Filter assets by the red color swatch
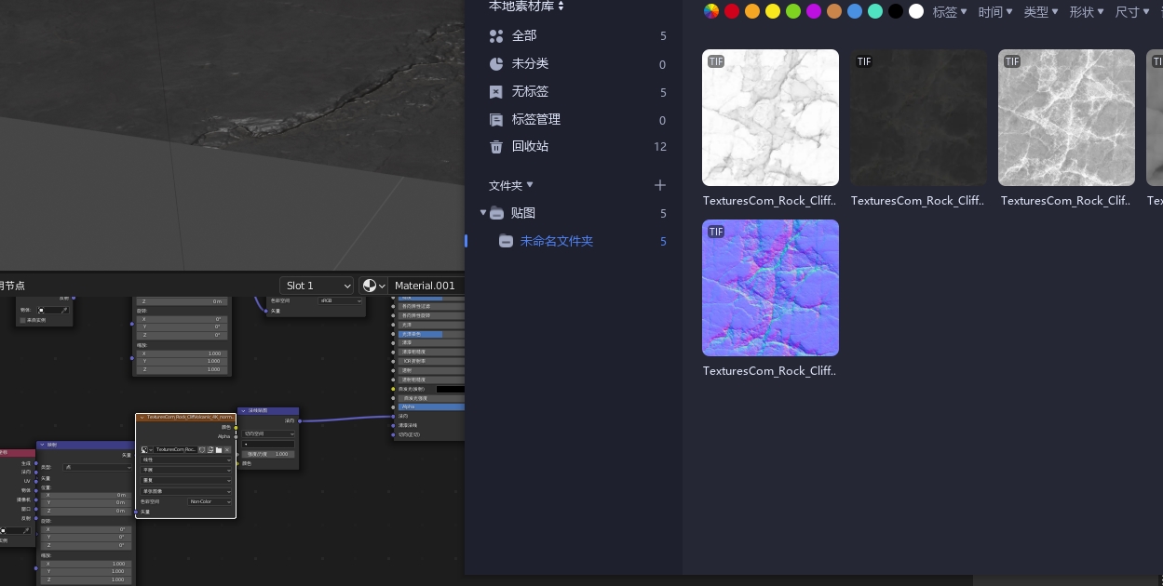1163x586 pixels. coord(732,11)
